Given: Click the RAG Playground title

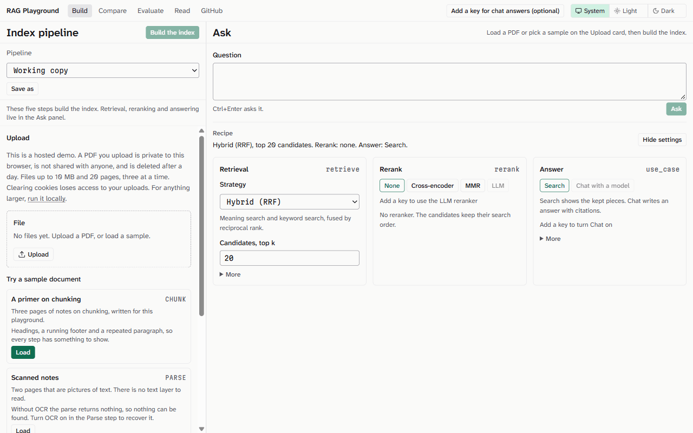Looking at the screenshot, I should coord(32,11).
